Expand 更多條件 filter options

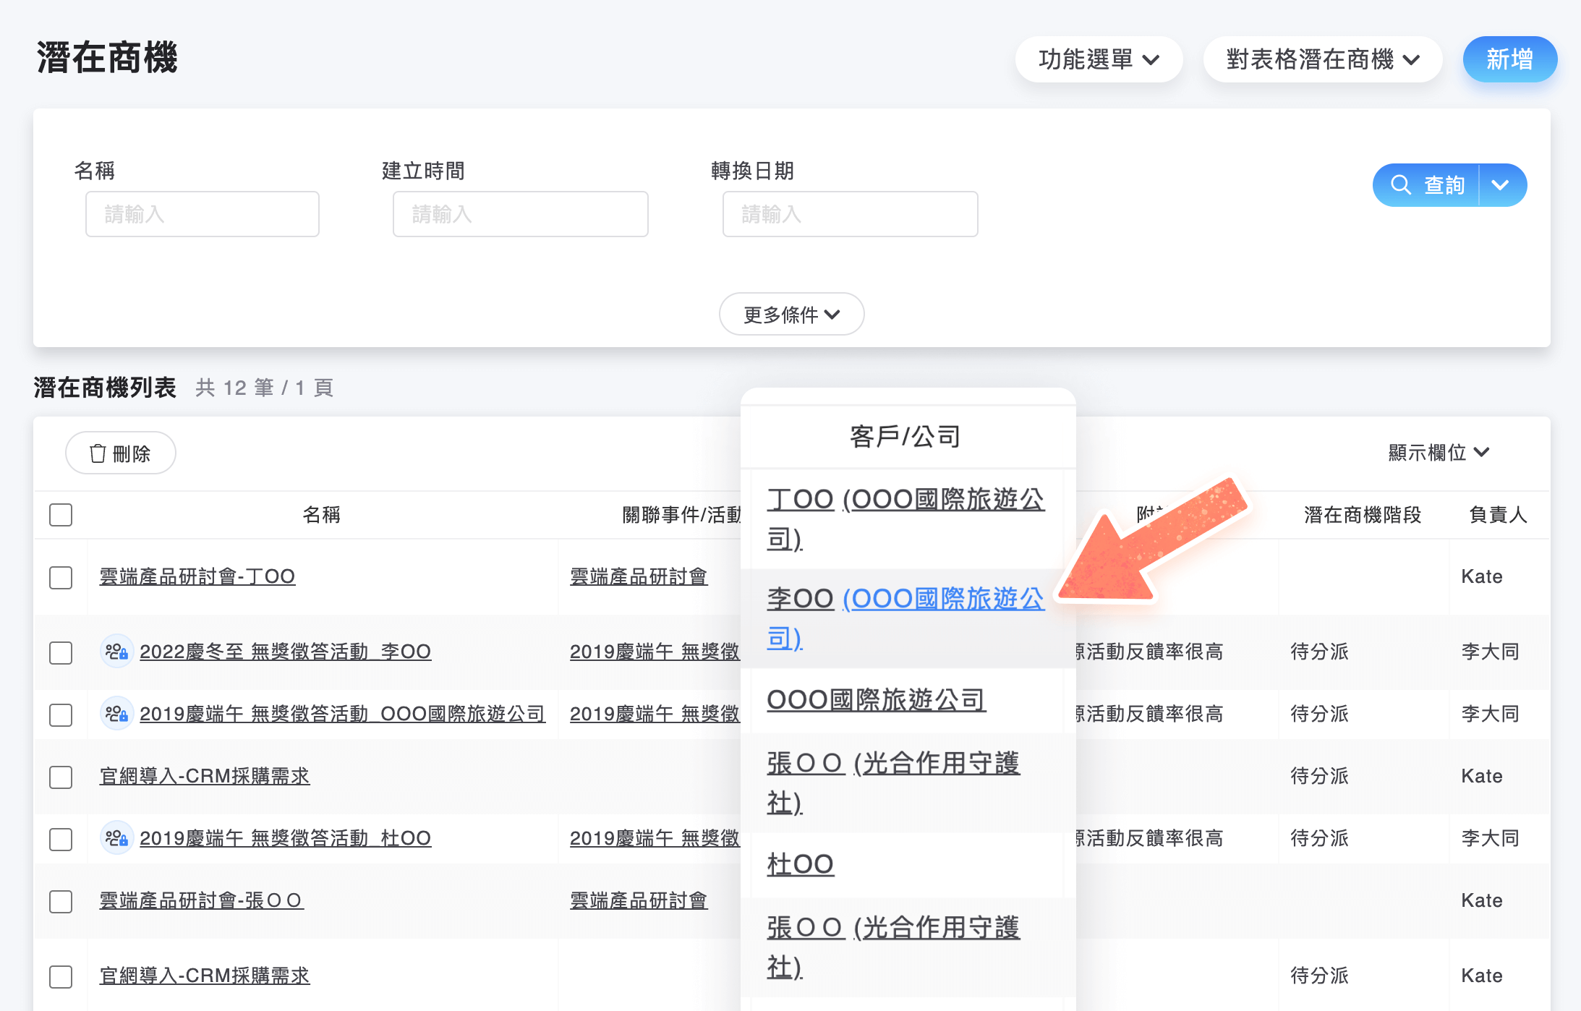click(x=791, y=315)
